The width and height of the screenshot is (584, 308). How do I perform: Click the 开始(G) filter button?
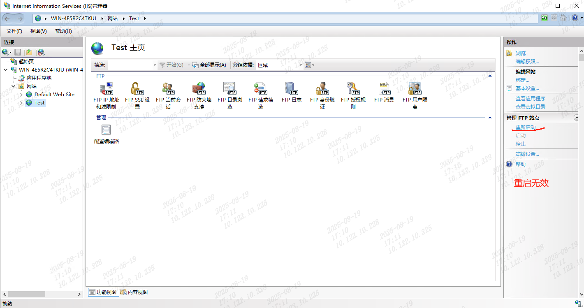pos(171,65)
